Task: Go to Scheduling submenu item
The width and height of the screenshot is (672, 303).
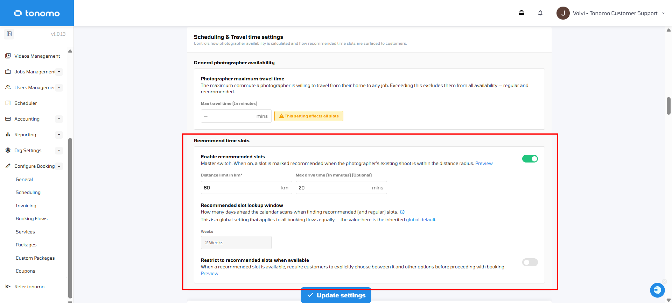Action: (x=28, y=192)
